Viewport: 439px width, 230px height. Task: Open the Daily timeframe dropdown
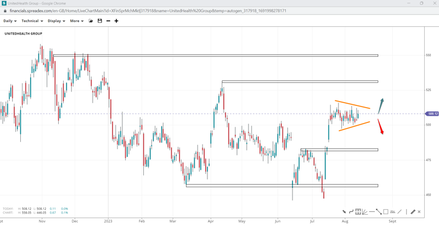(x=10, y=21)
